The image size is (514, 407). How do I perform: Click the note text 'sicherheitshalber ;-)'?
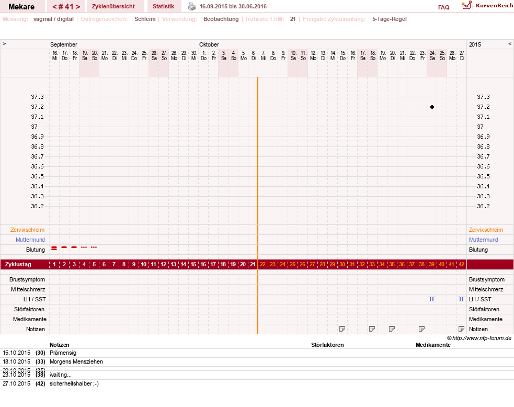[74, 383]
